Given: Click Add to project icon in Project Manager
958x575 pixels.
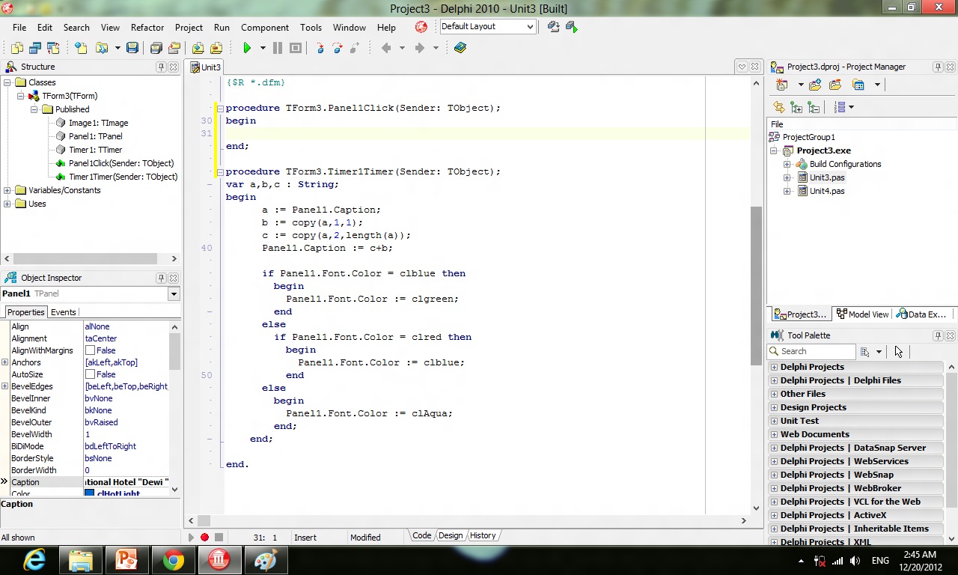Looking at the screenshot, I should [815, 85].
